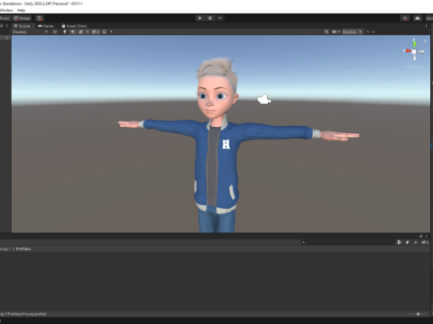
Task: Start Play mode with the Play button
Action: tap(199, 18)
